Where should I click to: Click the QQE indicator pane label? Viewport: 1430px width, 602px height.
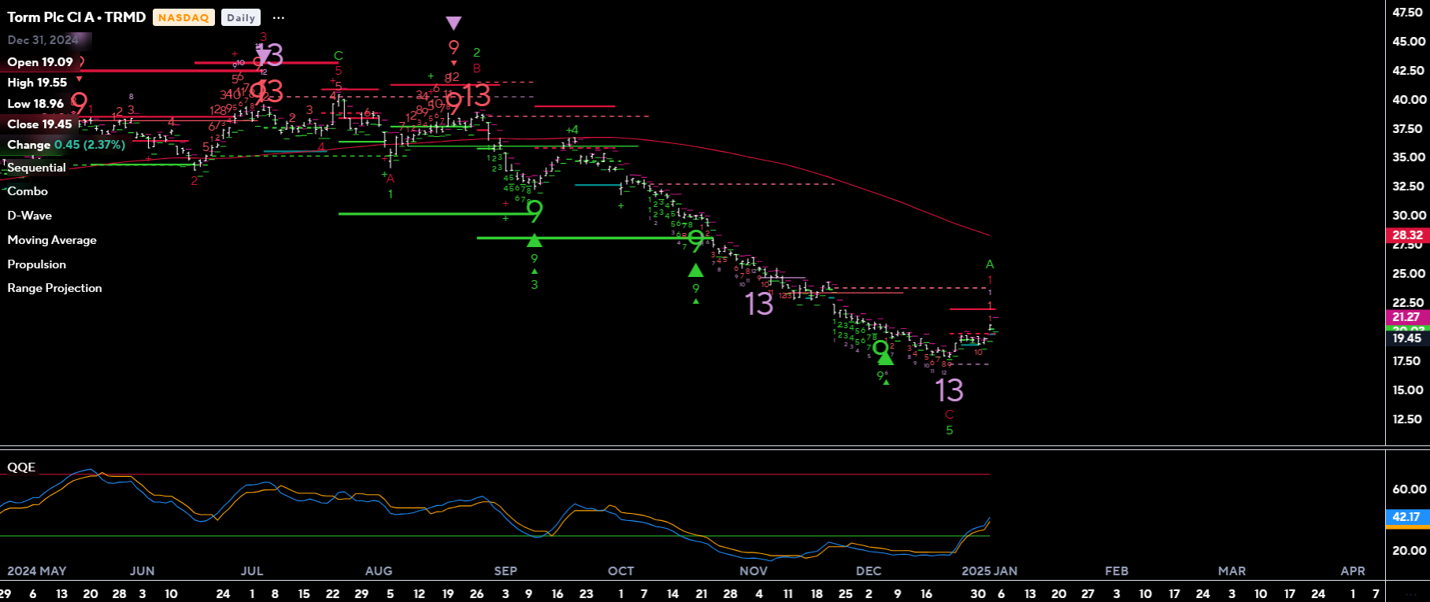(x=21, y=467)
